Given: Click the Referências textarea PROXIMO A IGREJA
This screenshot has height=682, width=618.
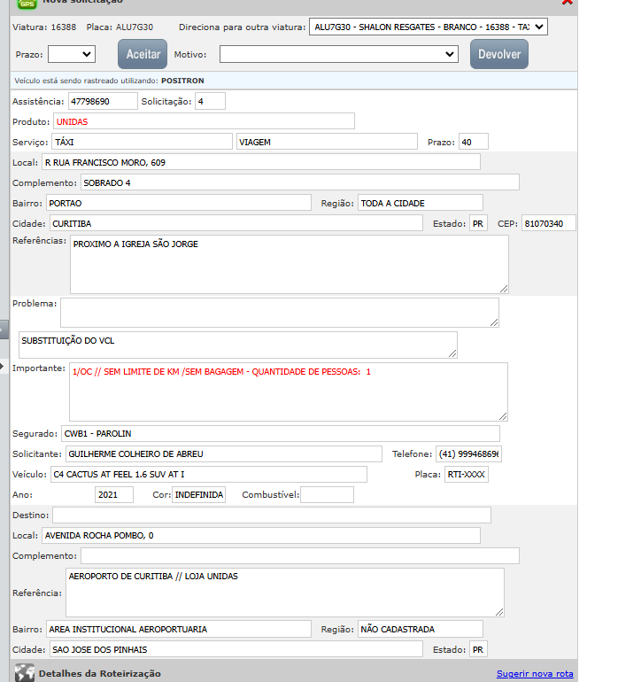Looking at the screenshot, I should click(x=290, y=265).
